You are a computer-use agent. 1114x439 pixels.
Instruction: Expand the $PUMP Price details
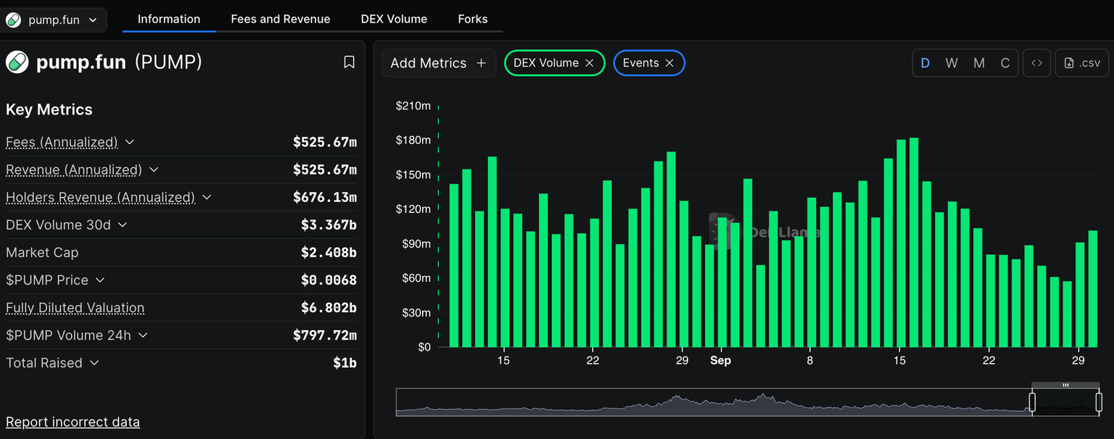(x=100, y=280)
